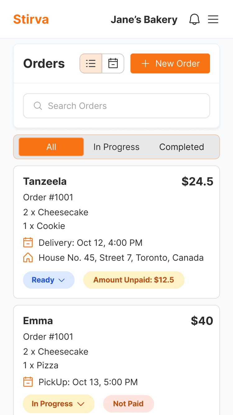The width and height of the screenshot is (233, 415).
Task: Expand the In Progress status dropdown for Emma's order
Action: point(59,404)
